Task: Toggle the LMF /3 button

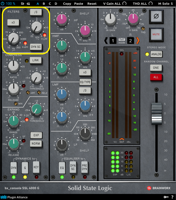Action: point(85,91)
